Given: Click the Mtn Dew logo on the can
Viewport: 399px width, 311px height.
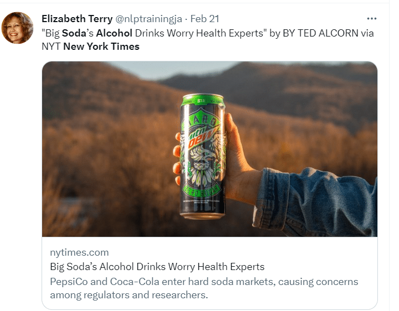Looking at the screenshot, I should tap(203, 136).
